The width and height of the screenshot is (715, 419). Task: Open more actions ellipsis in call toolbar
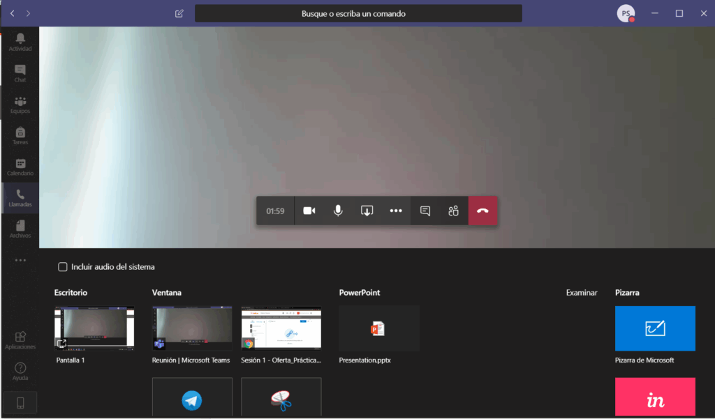point(396,211)
